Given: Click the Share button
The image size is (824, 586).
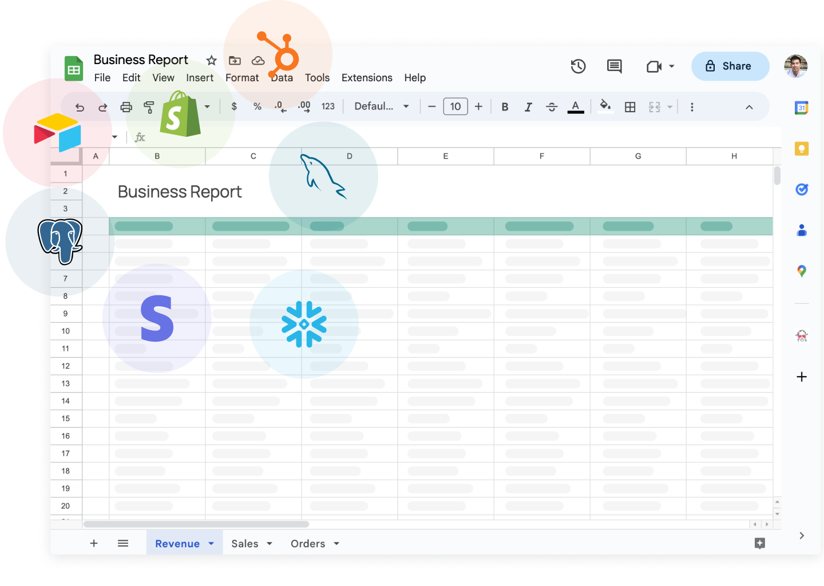Looking at the screenshot, I should (x=730, y=66).
